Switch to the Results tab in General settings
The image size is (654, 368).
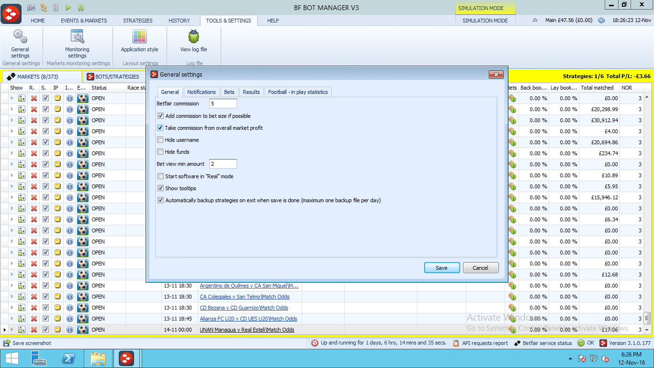[251, 92]
